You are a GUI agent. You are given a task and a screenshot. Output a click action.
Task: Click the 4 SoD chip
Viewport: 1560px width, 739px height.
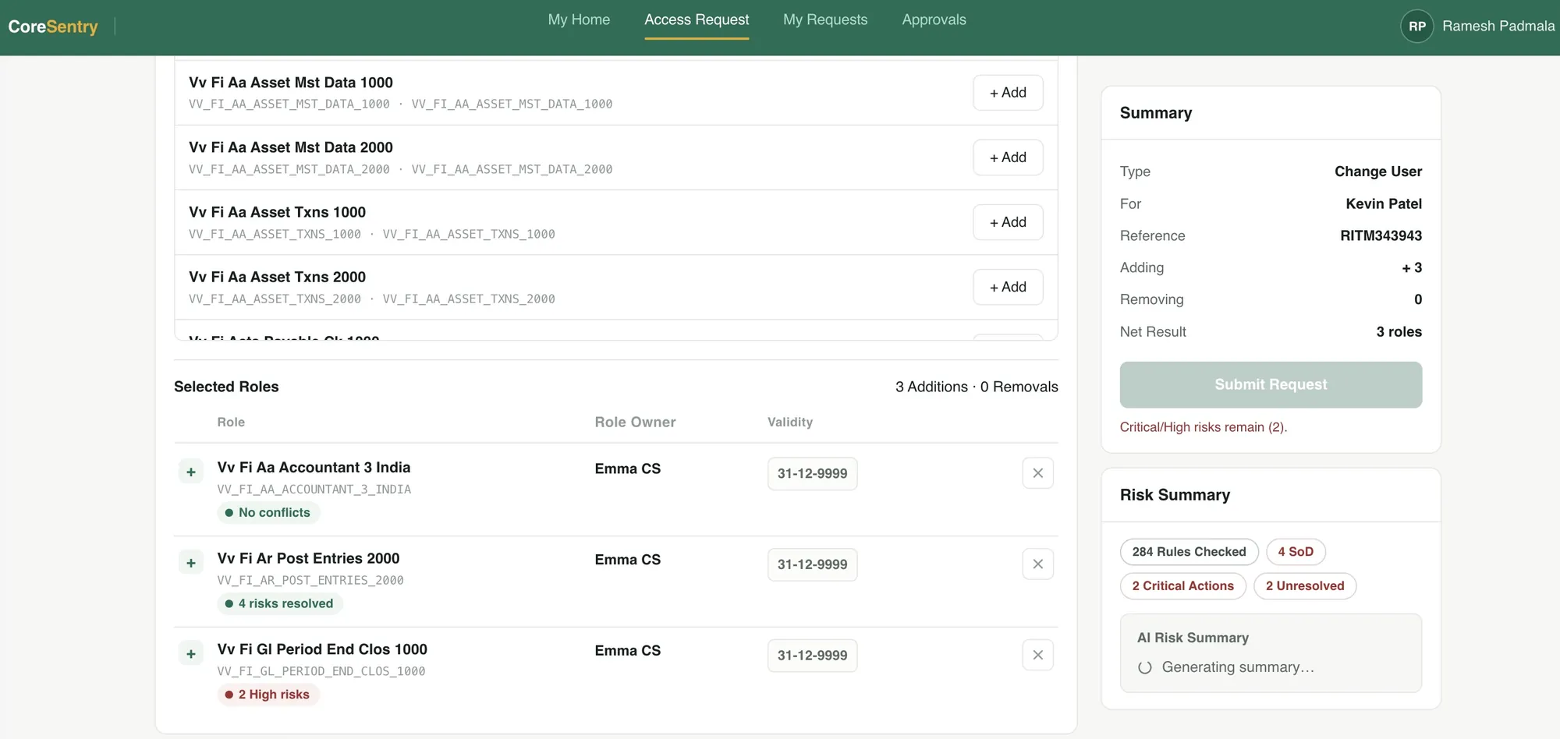click(x=1296, y=552)
